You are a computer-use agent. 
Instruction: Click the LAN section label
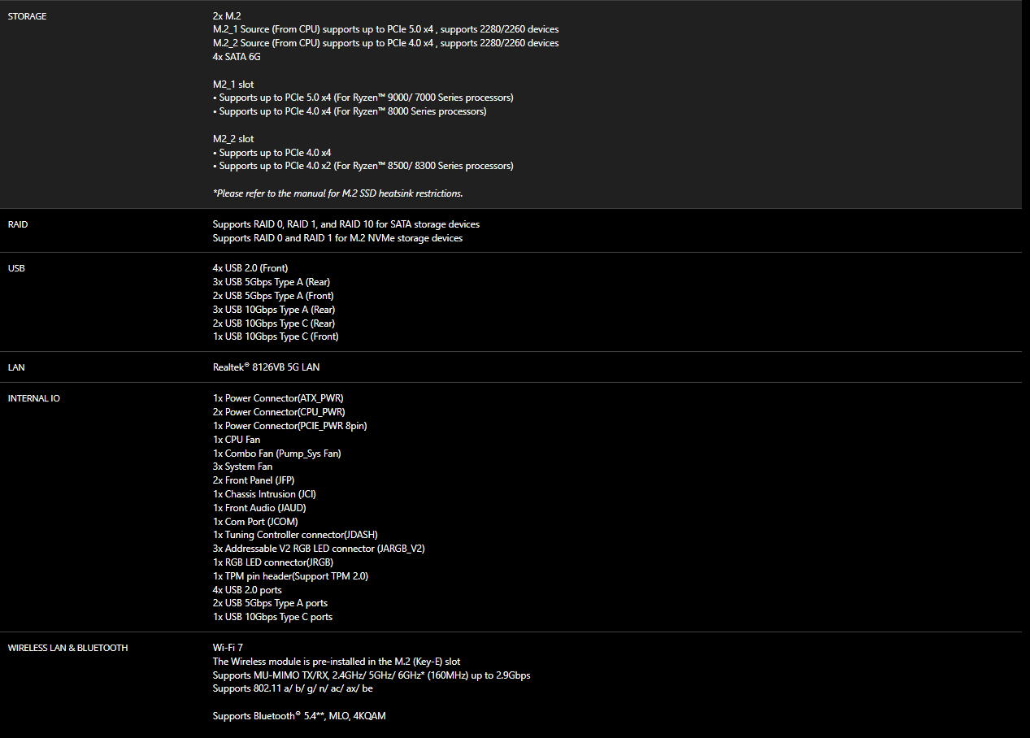click(x=16, y=367)
